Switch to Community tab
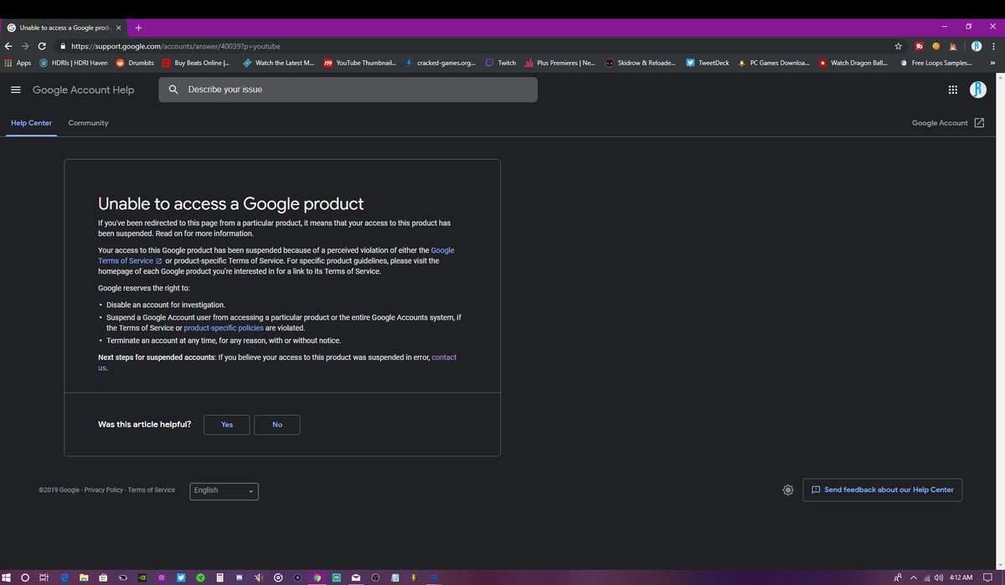The width and height of the screenshot is (1005, 585). (x=88, y=123)
